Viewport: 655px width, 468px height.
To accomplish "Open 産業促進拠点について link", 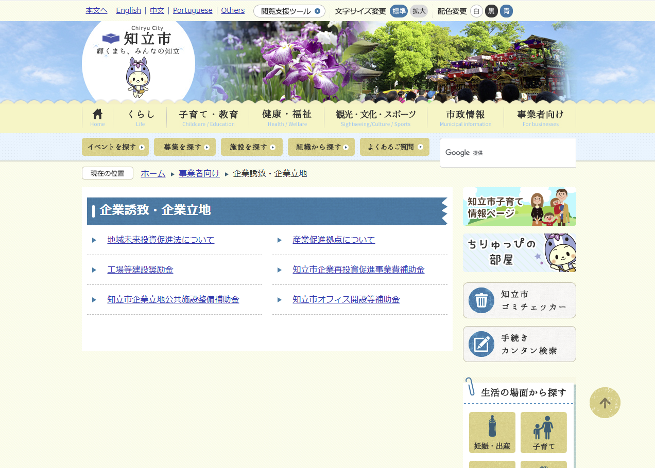I will point(334,240).
